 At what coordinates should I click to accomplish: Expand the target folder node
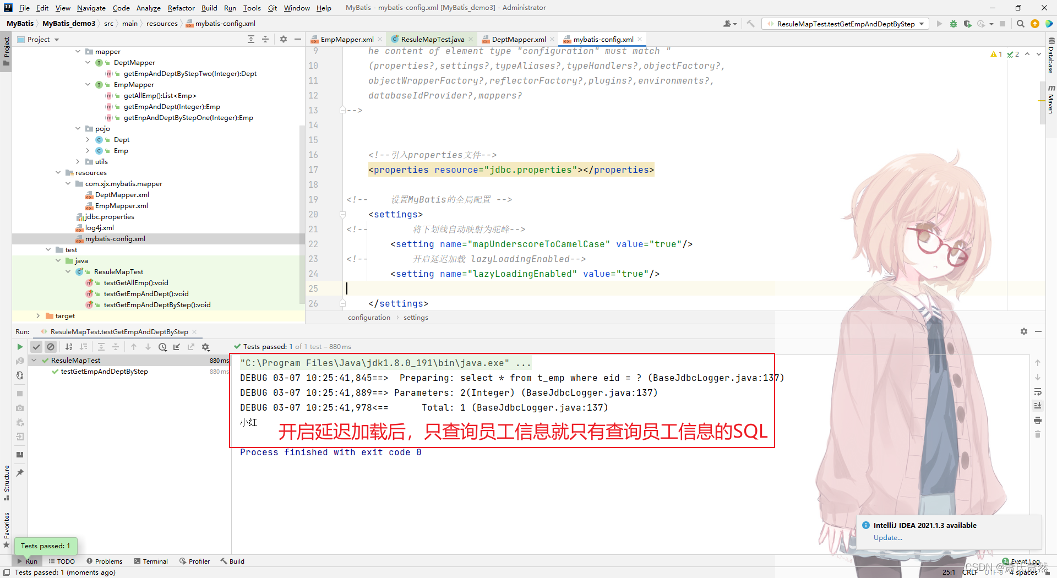pyautogui.click(x=38, y=316)
